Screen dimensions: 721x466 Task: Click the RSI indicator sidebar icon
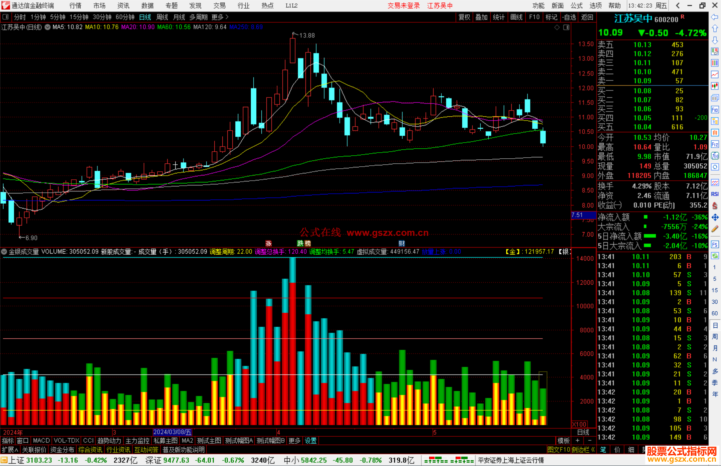(715, 194)
